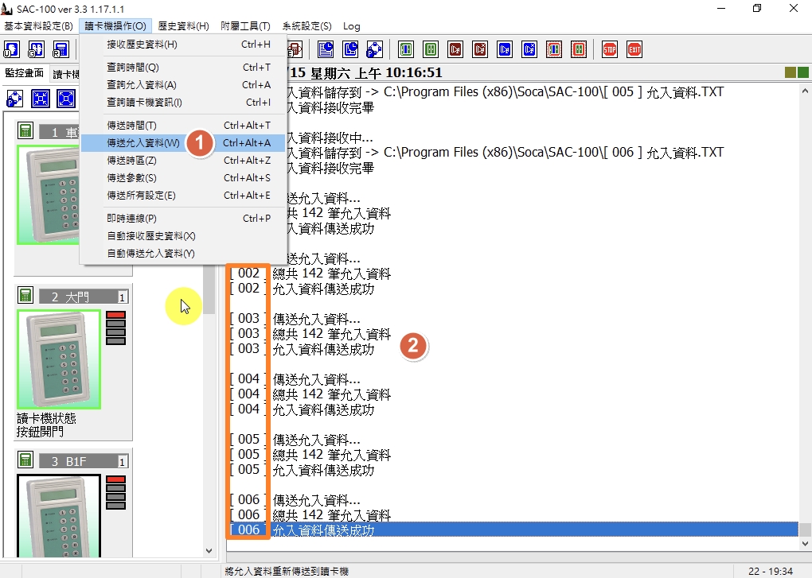Open the user data (U) toolbar icon
The width and height of the screenshot is (812, 578).
[11, 49]
